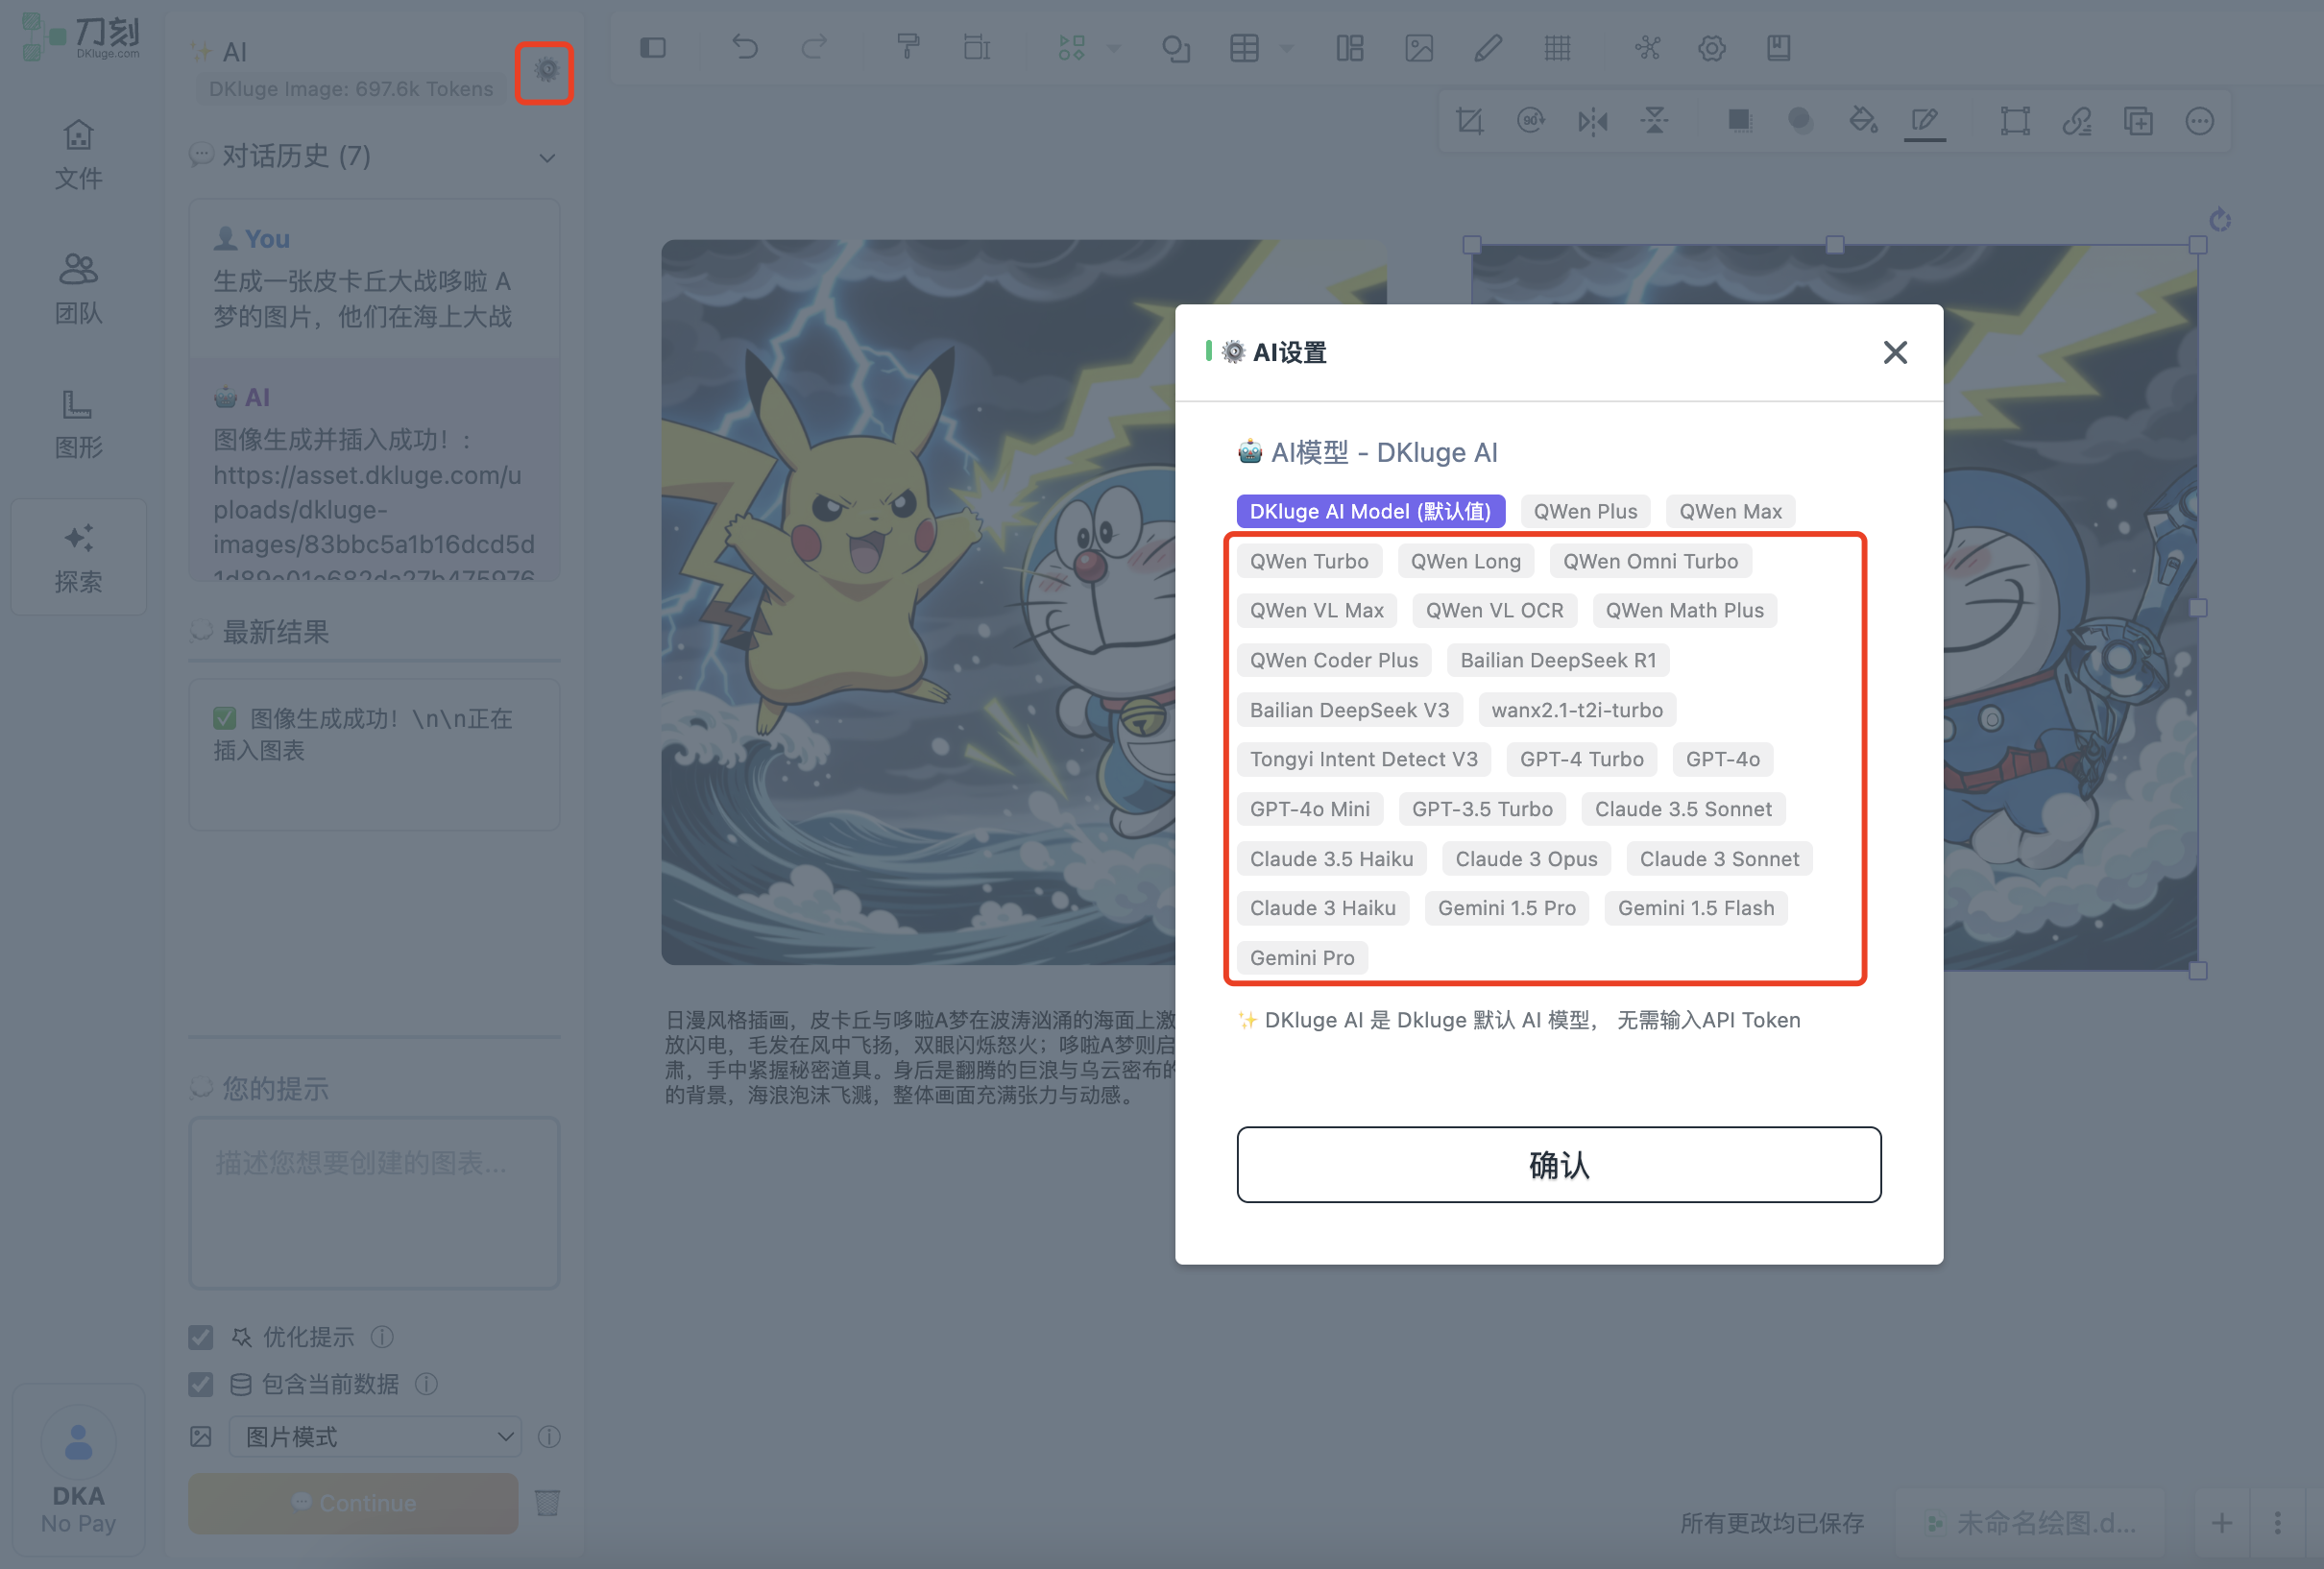
Task: Click the AI settings gear icon
Action: pyautogui.click(x=545, y=71)
